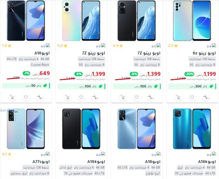The image size is (219, 179).
Task: Click the Oppo brand logo above A16k blue
Action: click(211, 154)
